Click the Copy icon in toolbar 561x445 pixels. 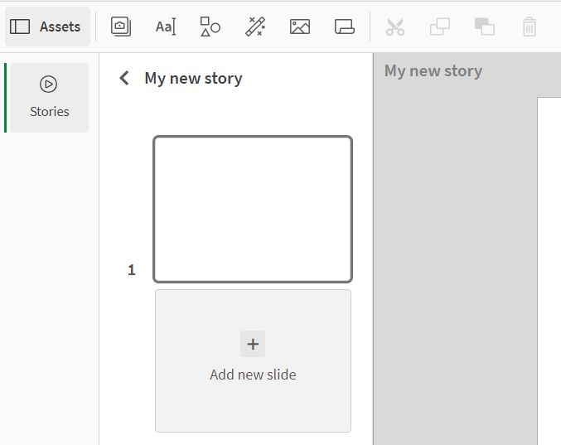pyautogui.click(x=440, y=27)
